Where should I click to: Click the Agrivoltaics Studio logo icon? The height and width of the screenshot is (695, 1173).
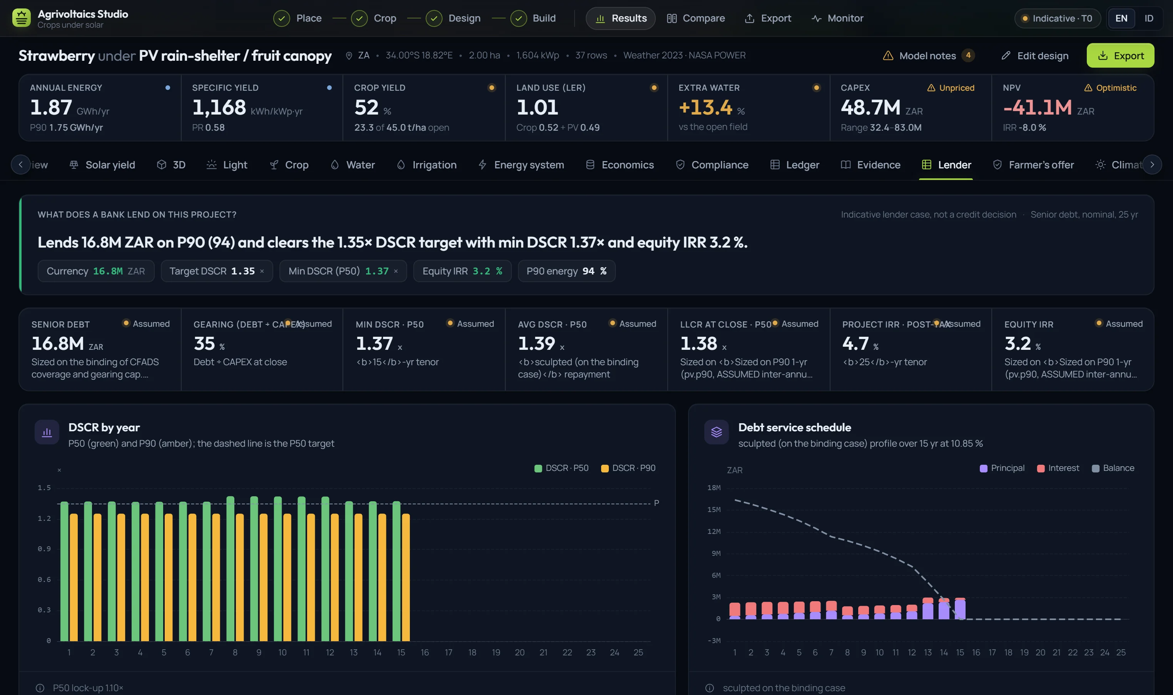21,18
